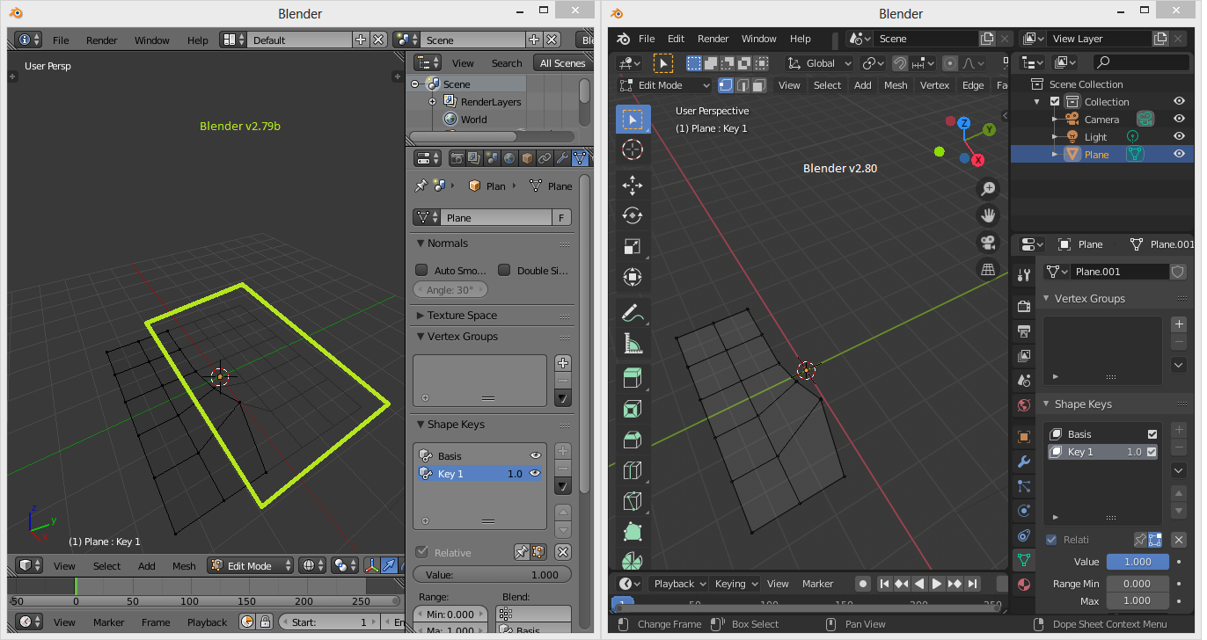The image size is (1207, 640).
Task: Open the Playback dropdown in 2.80 timeline
Action: point(679,584)
